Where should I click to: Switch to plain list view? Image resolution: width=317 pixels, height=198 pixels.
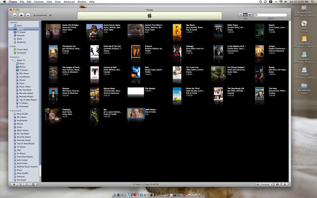tap(241, 15)
